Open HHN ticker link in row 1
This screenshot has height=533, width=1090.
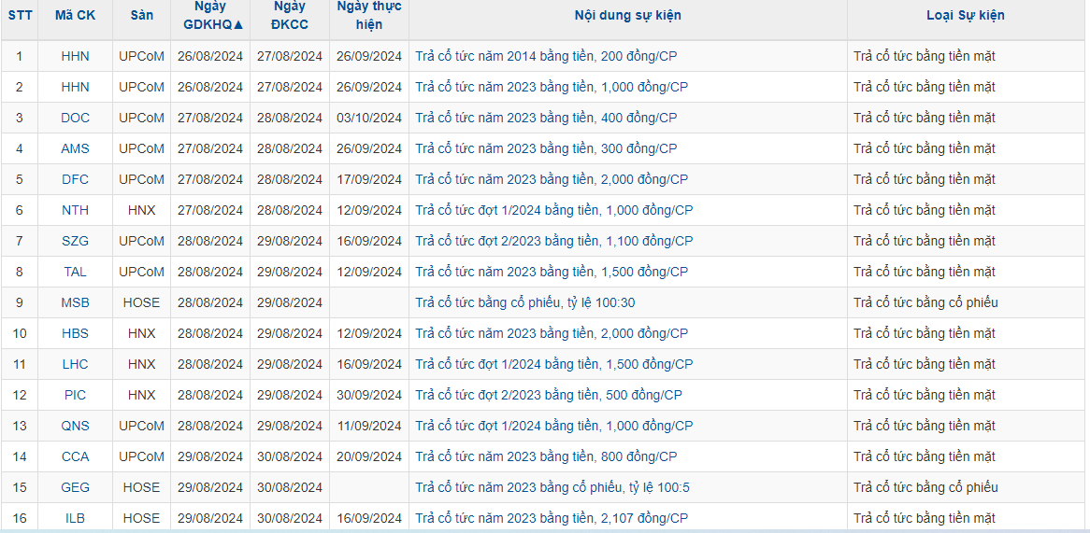75,56
